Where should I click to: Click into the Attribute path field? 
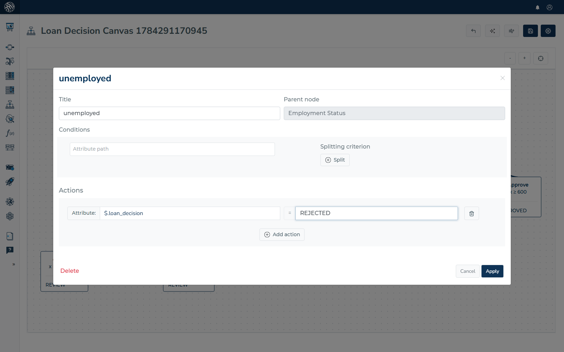[x=172, y=149]
